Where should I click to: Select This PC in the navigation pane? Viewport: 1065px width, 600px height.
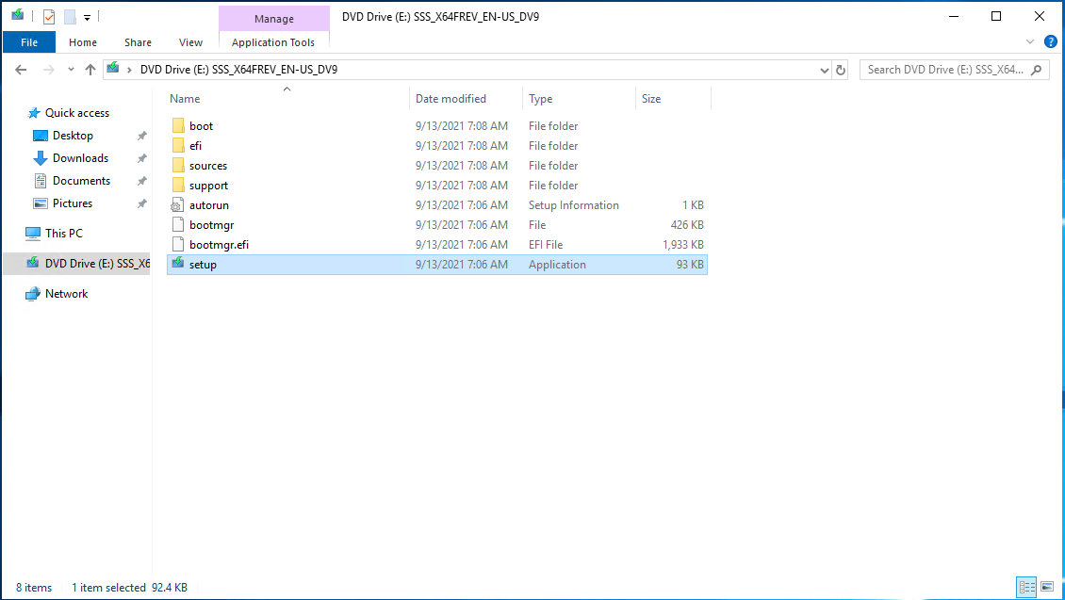click(64, 233)
